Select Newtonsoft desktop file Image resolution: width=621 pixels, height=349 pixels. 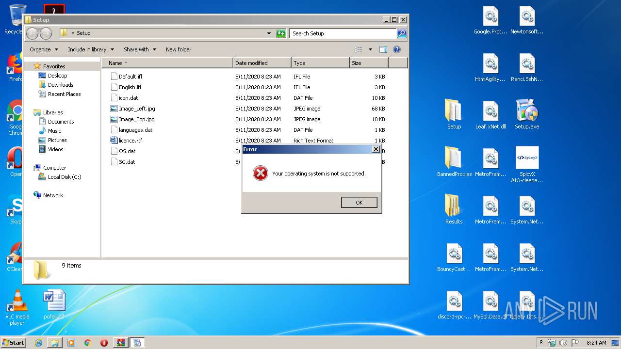[x=527, y=20]
